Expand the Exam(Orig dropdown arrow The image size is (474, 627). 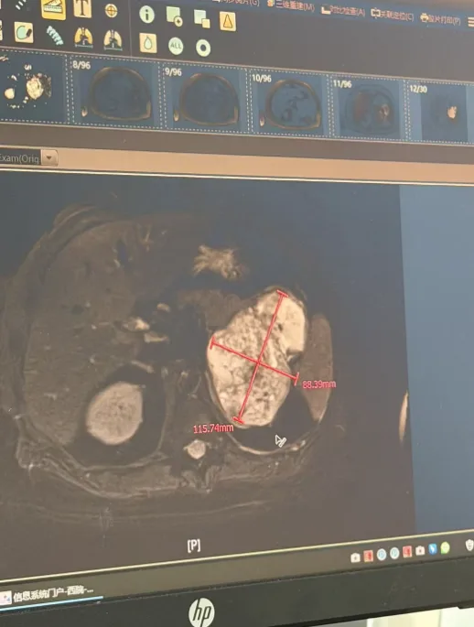[x=49, y=157]
